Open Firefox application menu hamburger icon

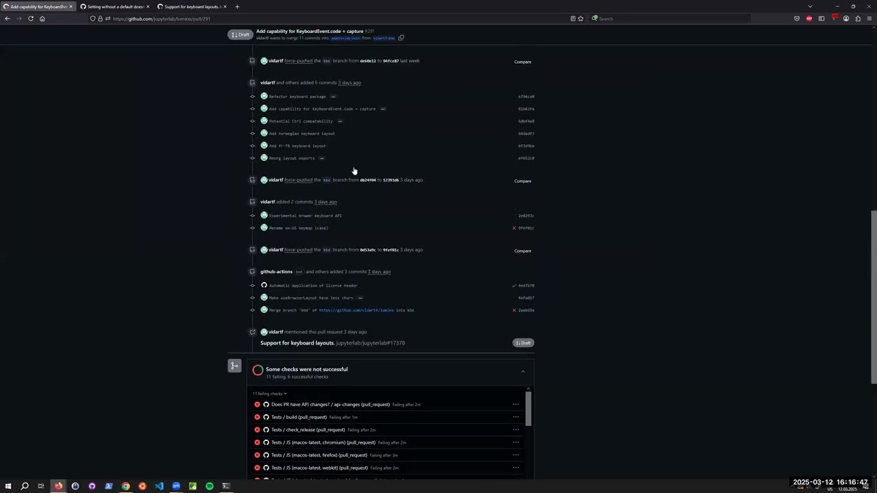point(869,18)
